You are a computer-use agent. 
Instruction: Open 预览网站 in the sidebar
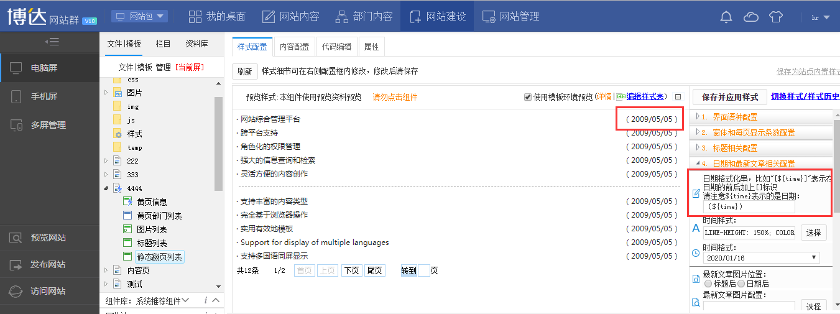50,238
